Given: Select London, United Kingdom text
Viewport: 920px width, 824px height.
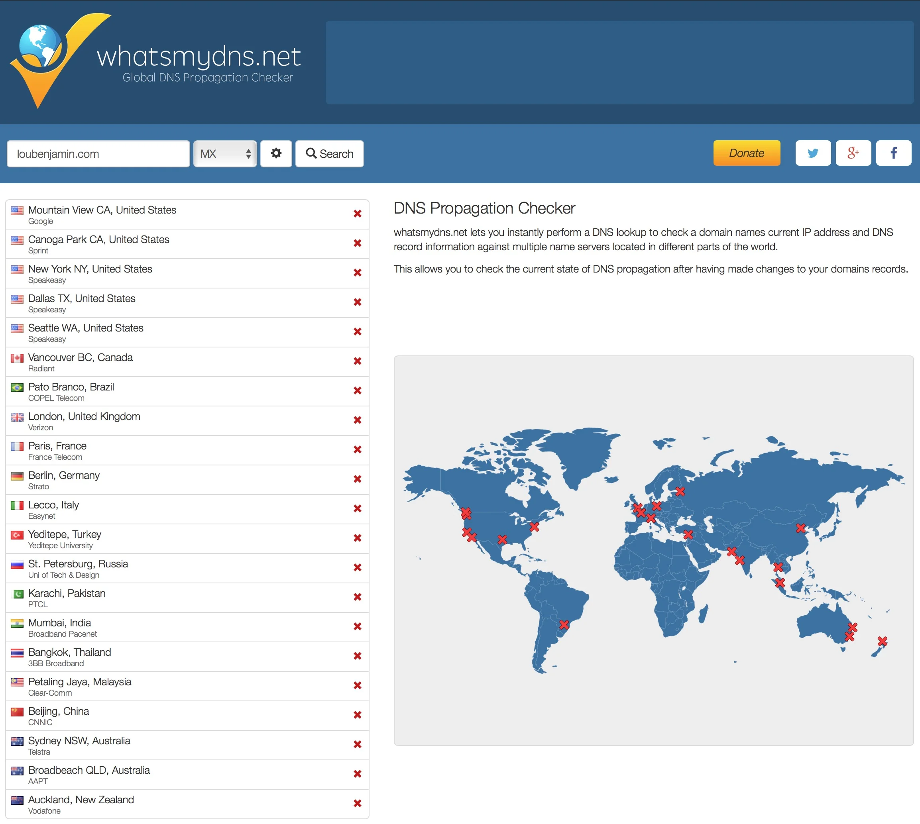Looking at the screenshot, I should (x=84, y=416).
